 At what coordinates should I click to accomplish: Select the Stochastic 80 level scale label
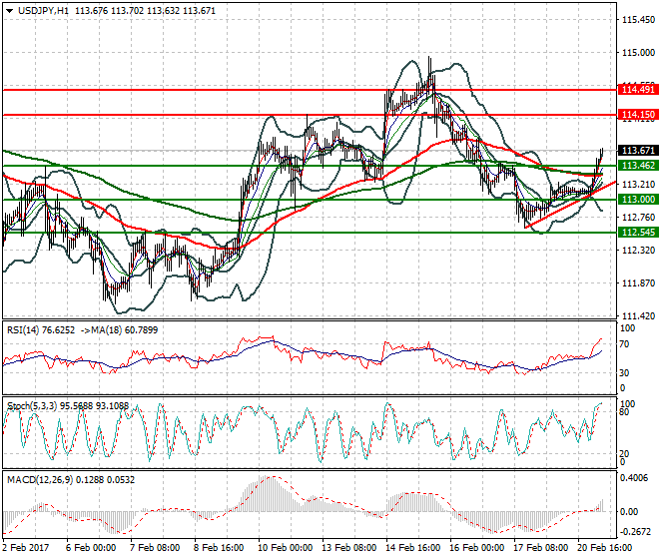point(624,412)
